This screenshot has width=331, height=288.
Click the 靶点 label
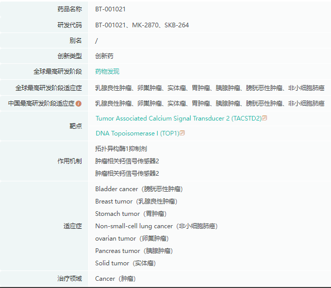76,126
